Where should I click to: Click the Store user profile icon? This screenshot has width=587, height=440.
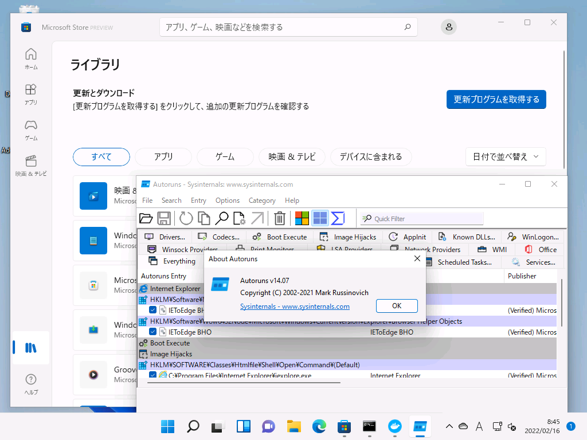point(449,27)
